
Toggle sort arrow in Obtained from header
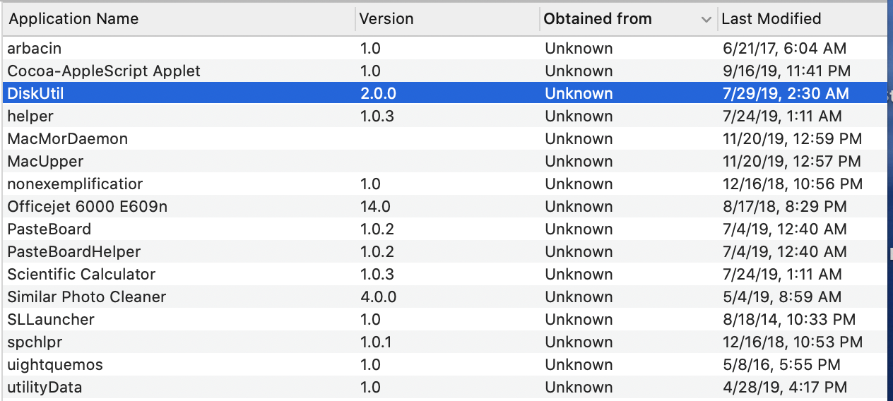706,20
